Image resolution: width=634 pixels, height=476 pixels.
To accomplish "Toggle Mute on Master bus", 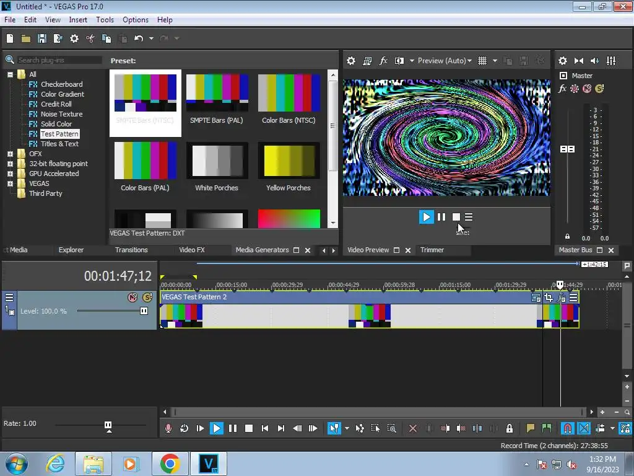I will [x=587, y=88].
